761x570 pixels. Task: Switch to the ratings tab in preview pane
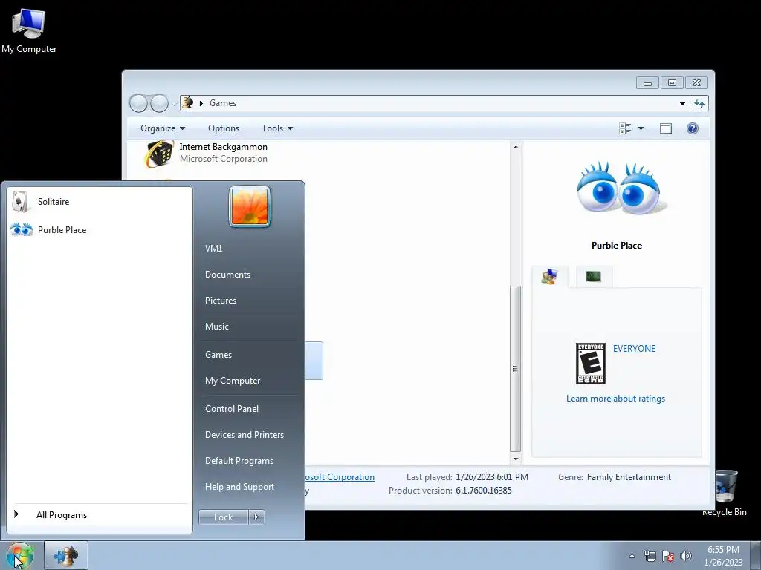point(549,277)
